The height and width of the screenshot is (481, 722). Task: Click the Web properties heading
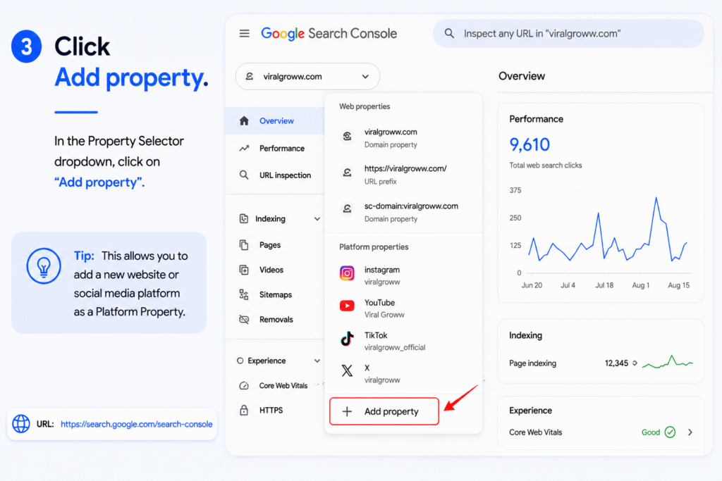tap(365, 106)
